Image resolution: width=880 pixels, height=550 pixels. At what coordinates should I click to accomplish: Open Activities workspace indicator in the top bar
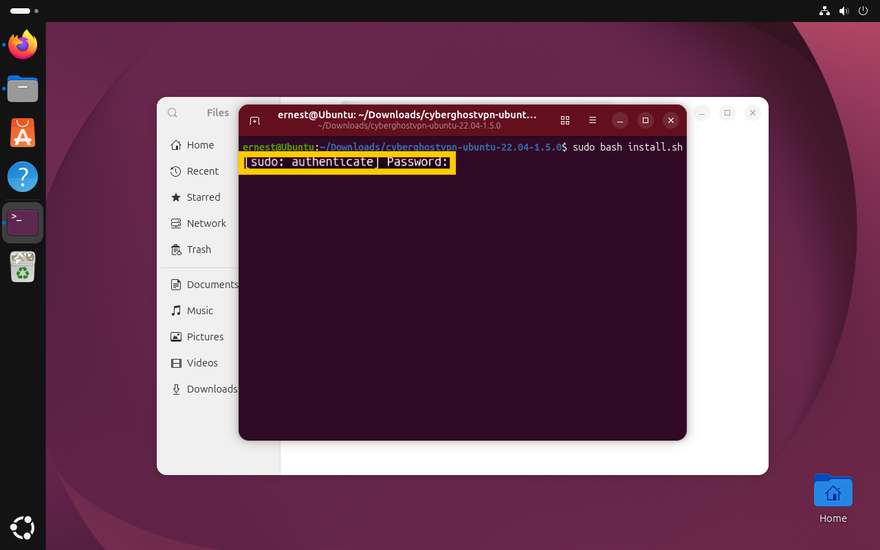point(25,11)
